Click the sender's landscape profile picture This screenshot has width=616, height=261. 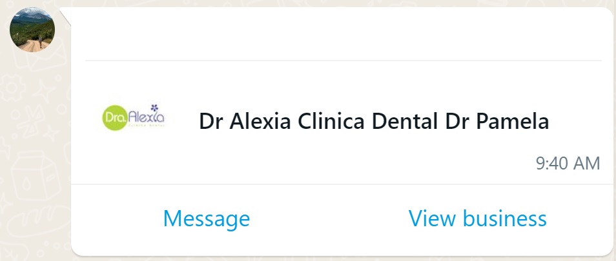coord(32,31)
